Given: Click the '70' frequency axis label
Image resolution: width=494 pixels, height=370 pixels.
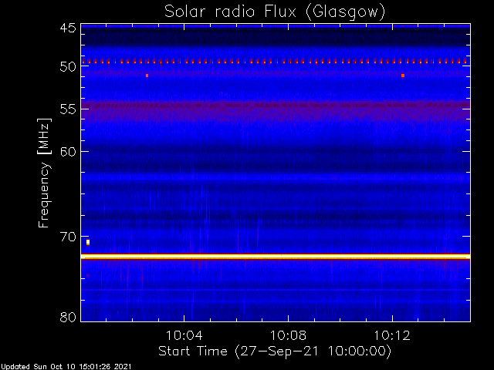Looking at the screenshot, I should [68, 237].
